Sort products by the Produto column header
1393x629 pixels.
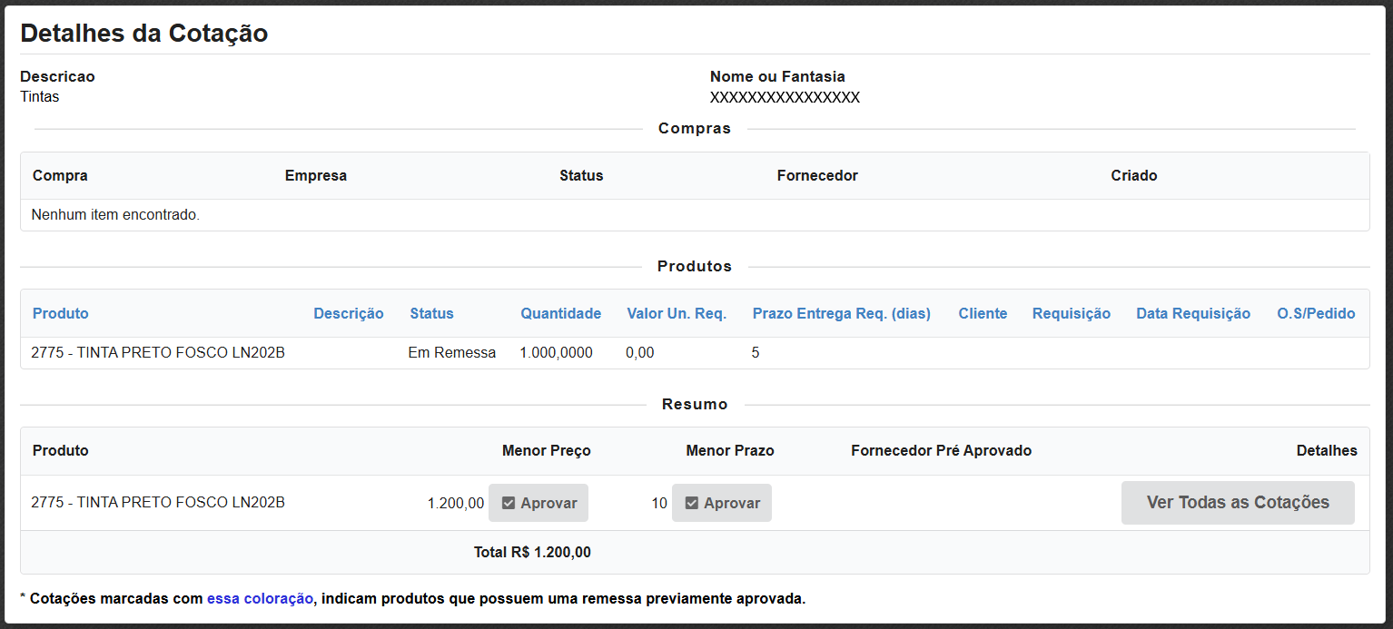point(61,313)
